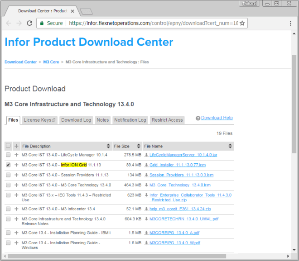Click the M3 Core breadcrumb link

pos(51,62)
